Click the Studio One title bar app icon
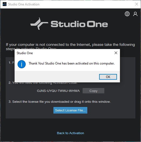This screenshot has height=142, width=141. pyautogui.click(x=5, y=4)
